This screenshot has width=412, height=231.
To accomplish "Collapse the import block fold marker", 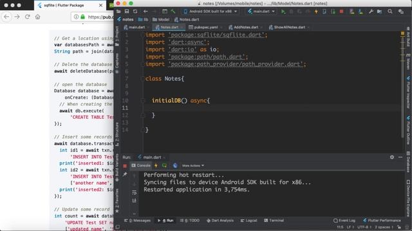I will tap(143, 35).
